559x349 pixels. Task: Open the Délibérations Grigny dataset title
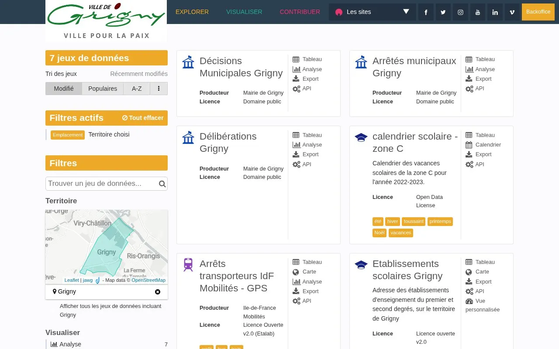click(x=228, y=142)
